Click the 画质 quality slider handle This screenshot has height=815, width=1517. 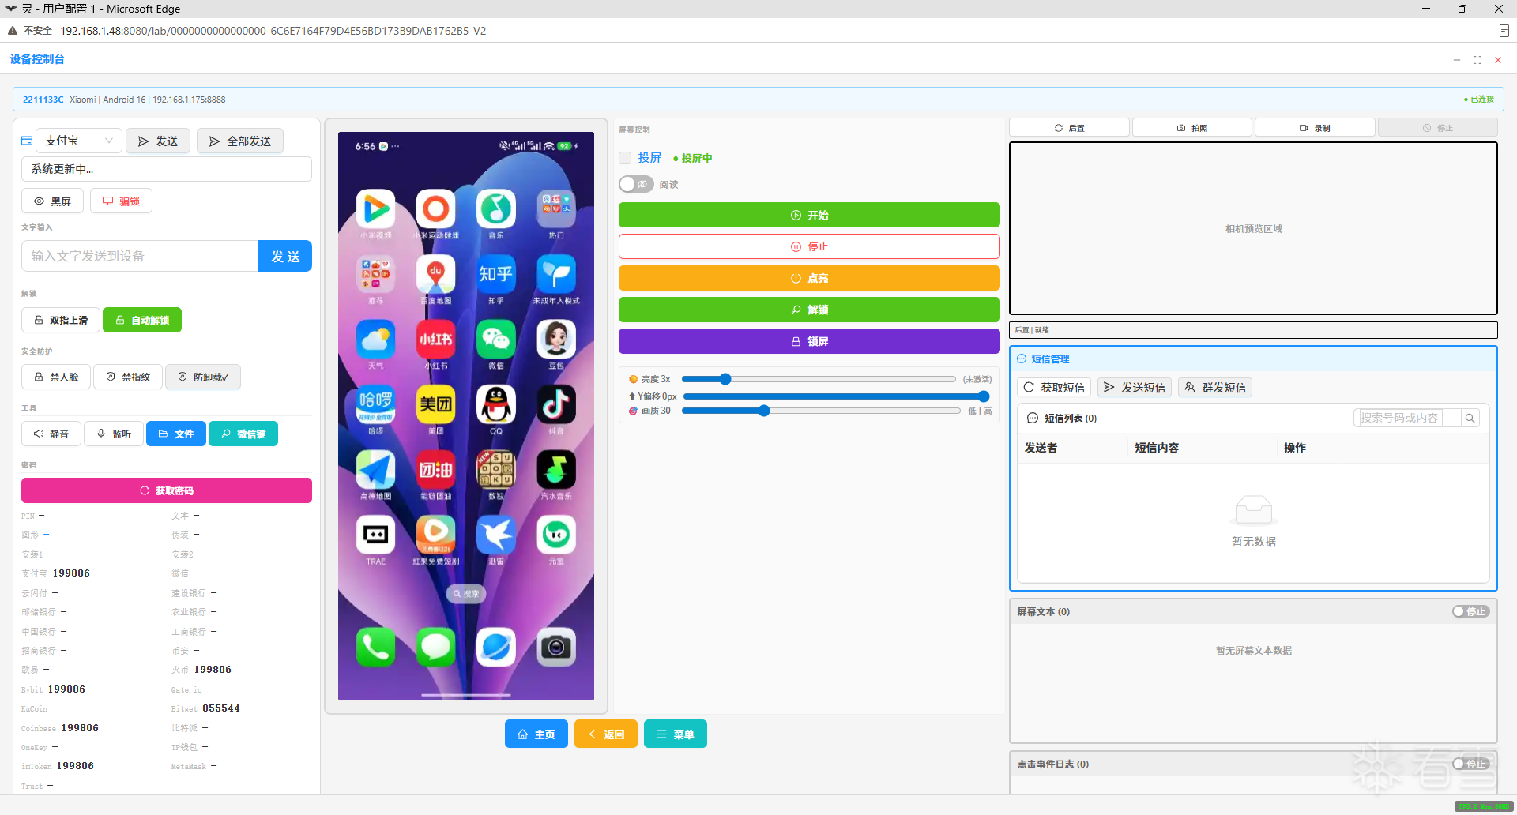(x=764, y=411)
